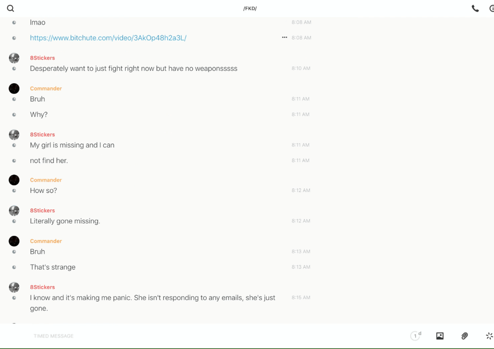
Task: Select 8Stickers name above "I know and it's"
Action: (x=42, y=287)
